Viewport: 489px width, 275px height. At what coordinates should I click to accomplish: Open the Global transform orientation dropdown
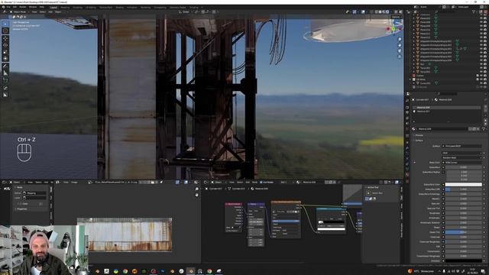tap(185, 12)
